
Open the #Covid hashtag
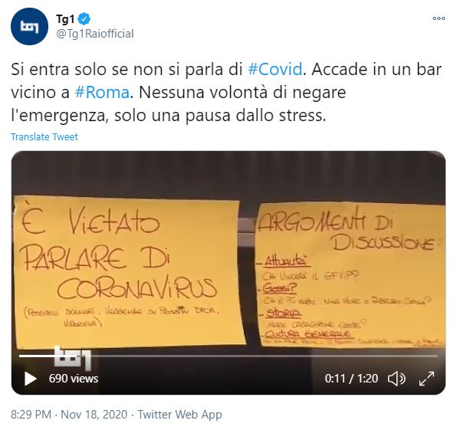point(275,70)
